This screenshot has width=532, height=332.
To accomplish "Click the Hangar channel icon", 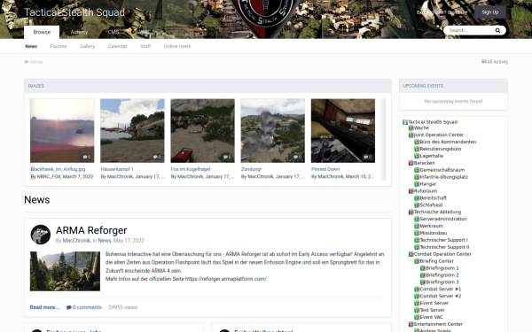I will [x=417, y=184].
